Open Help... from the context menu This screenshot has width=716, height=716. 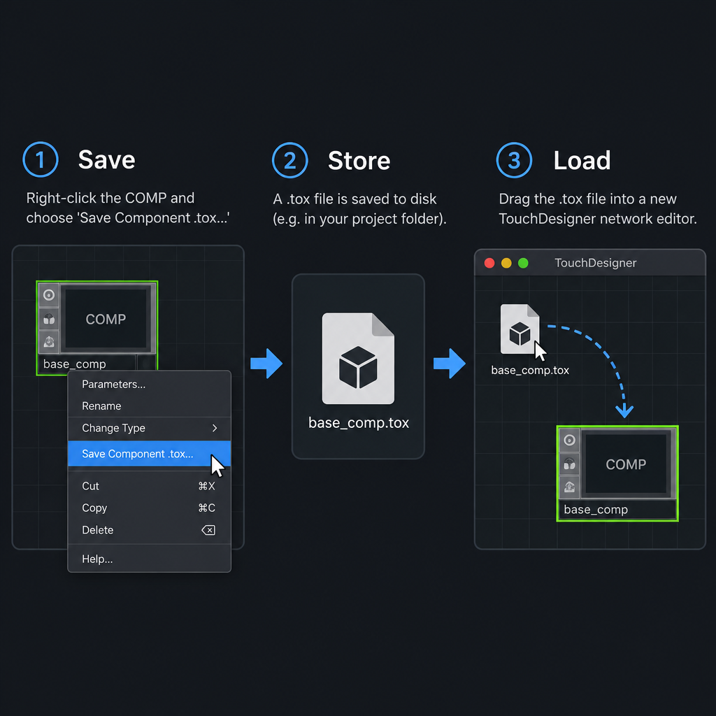150,559
